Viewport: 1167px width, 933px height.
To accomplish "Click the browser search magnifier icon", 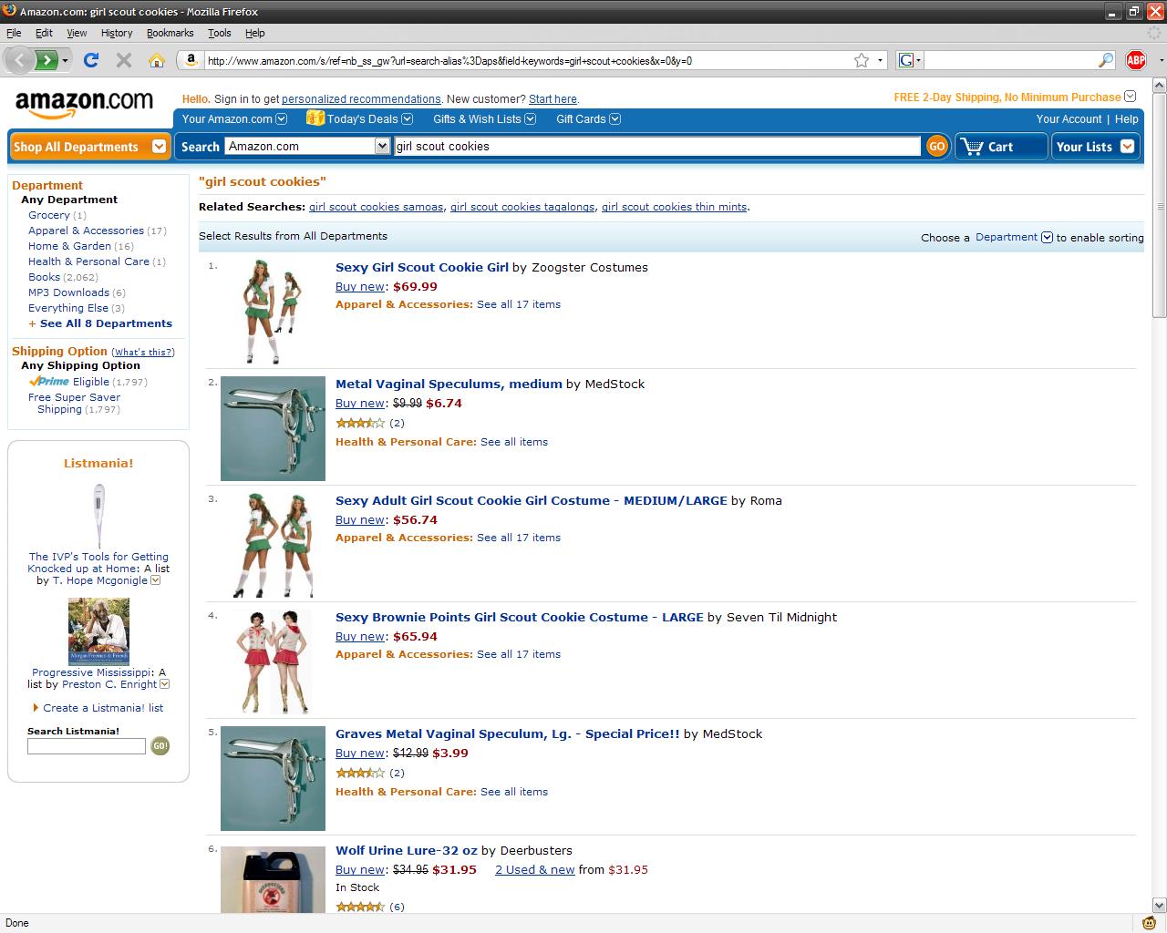I will [1106, 60].
